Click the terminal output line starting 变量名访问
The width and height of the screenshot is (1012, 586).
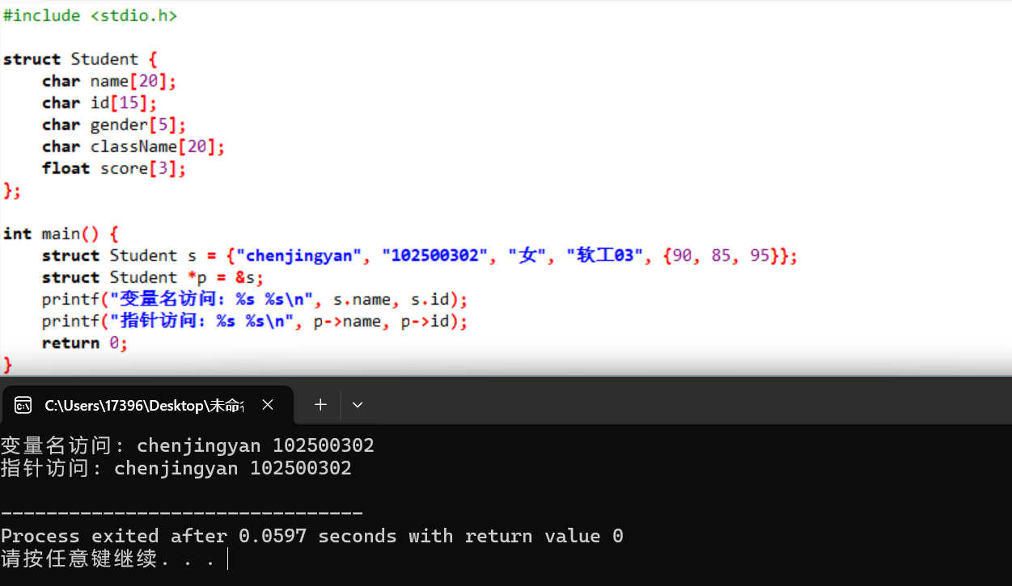click(x=188, y=445)
